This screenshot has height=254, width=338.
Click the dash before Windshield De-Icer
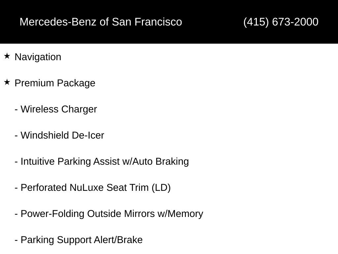coord(16,136)
